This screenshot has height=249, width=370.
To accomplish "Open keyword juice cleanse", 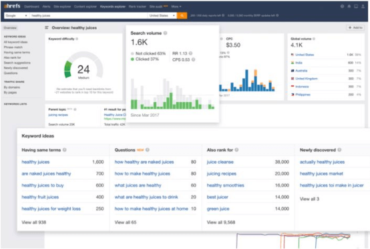I will pos(220,162).
